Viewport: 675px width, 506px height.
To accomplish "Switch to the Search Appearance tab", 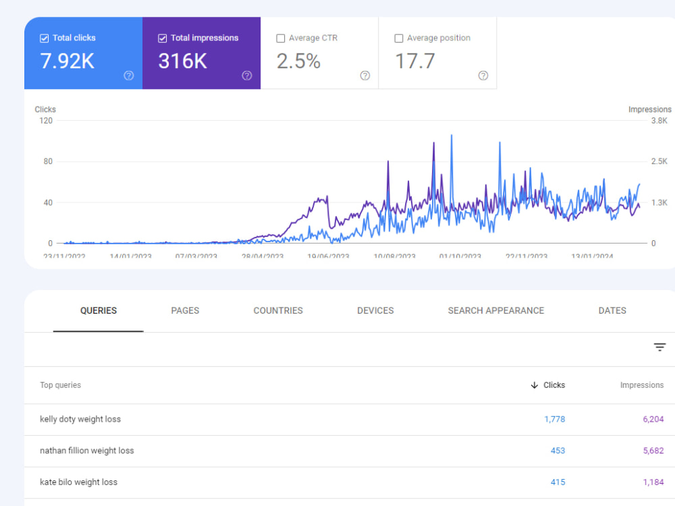I will pos(496,310).
